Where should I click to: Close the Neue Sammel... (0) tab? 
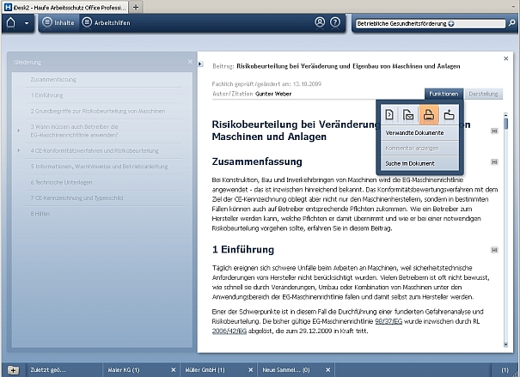pos(328,370)
